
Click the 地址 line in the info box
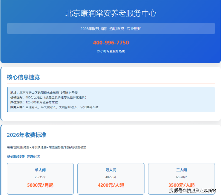coord(44,92)
